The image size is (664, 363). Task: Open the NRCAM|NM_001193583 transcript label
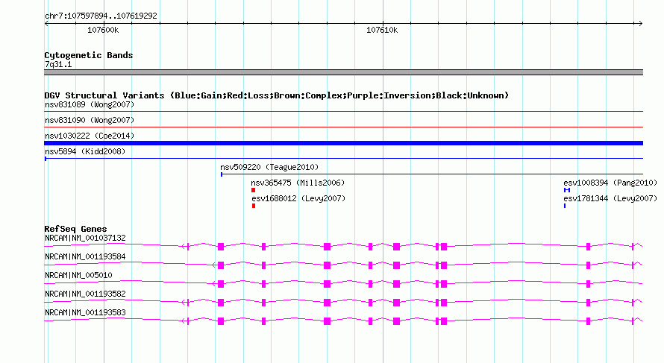point(85,312)
